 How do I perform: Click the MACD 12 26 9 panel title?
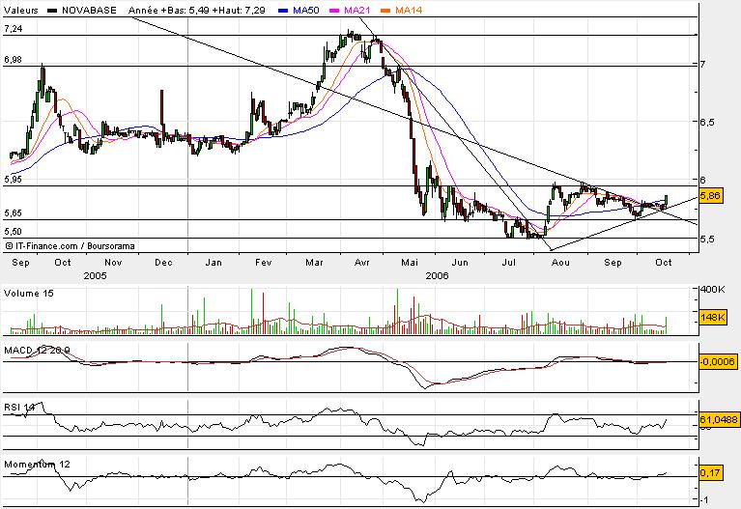[x=38, y=351]
